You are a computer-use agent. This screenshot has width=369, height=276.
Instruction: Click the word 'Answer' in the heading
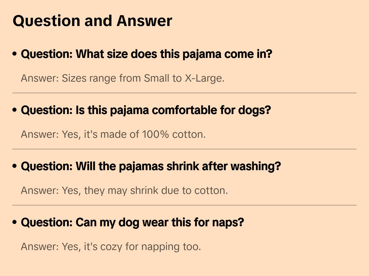[144, 21]
